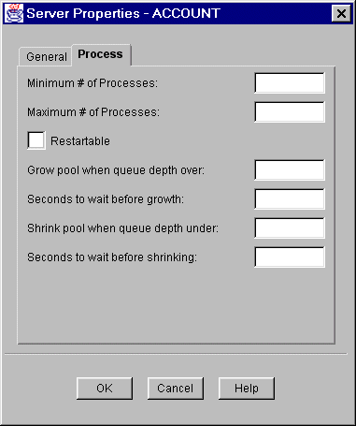
Task: Click the Shrink pool queue depth field
Action: point(290,228)
